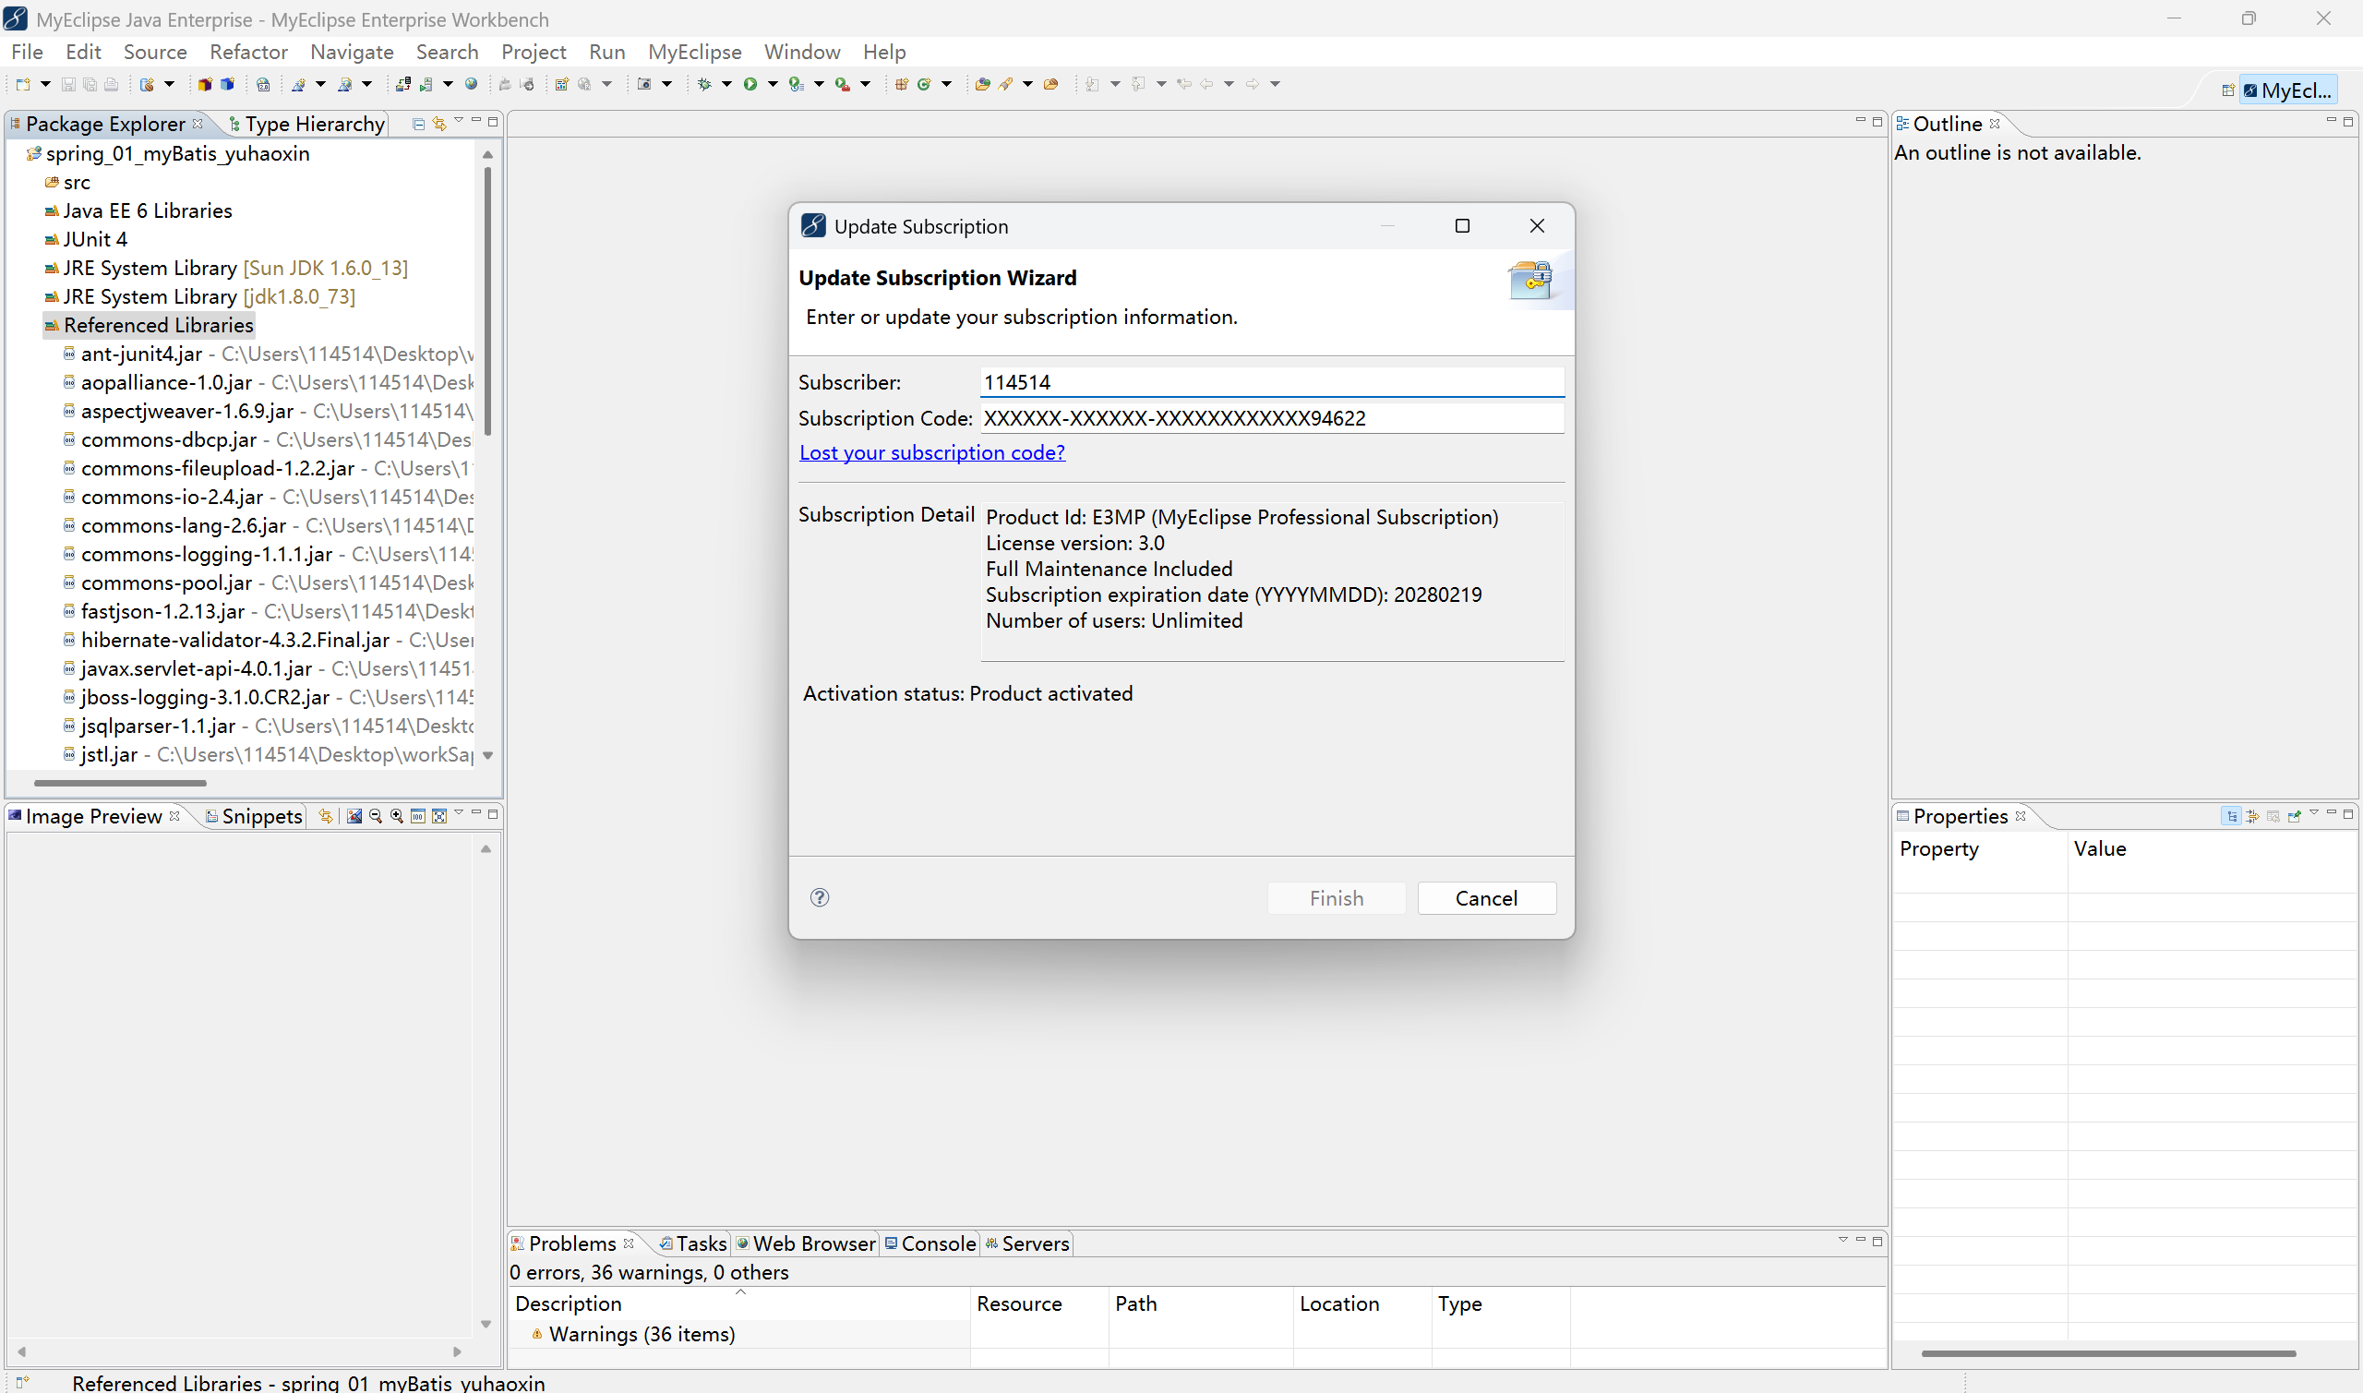Click the Save All toolbar icon
2363x1393 pixels.
90,85
